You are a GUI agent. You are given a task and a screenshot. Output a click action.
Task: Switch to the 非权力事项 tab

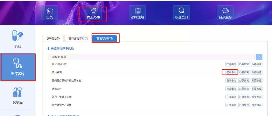(105, 39)
